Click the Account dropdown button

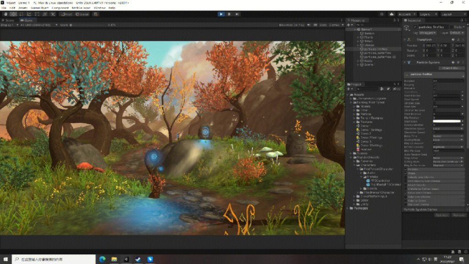[x=407, y=14]
